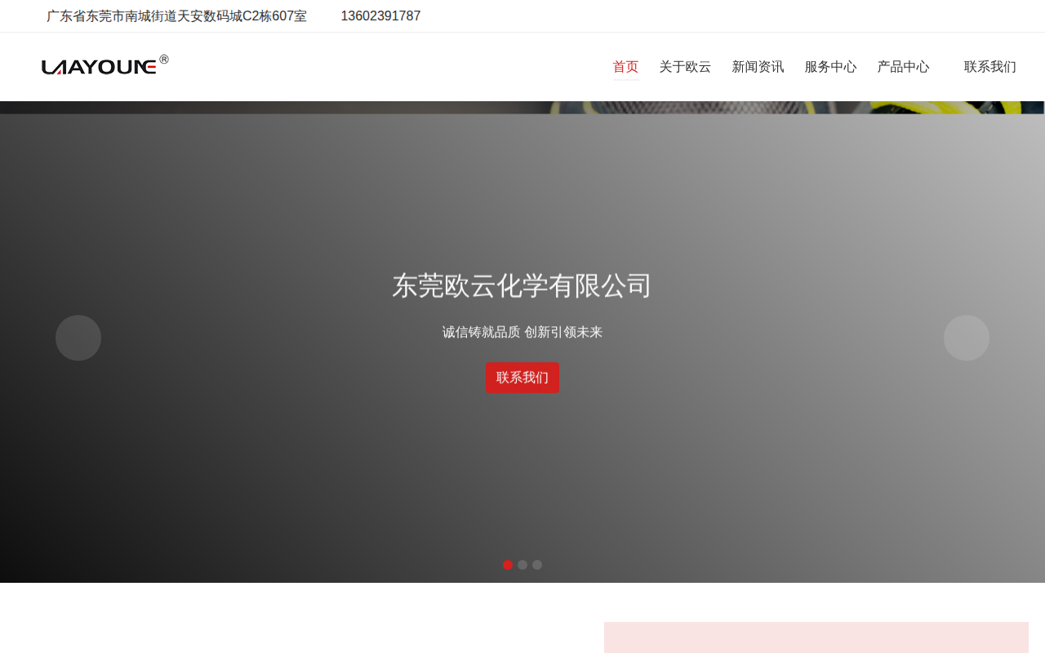This screenshot has width=1045, height=653.
Task: Advance to the next carousel slide
Action: pos(967,338)
